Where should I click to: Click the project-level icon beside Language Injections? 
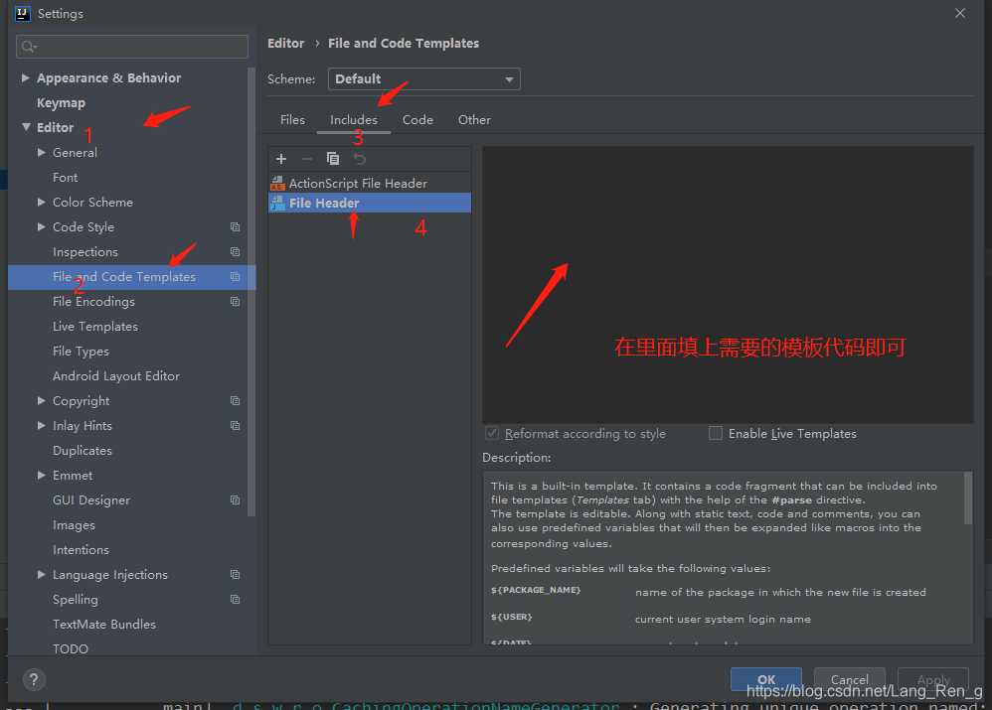click(236, 575)
